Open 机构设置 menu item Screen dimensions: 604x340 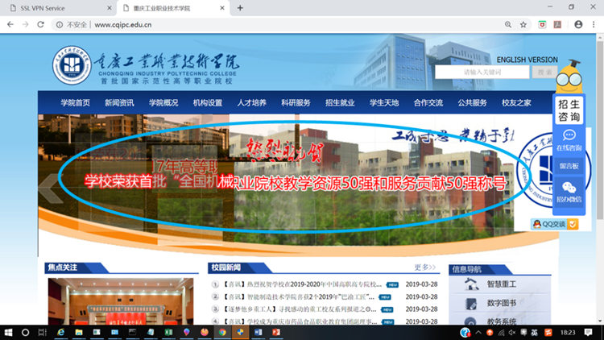[x=208, y=103]
